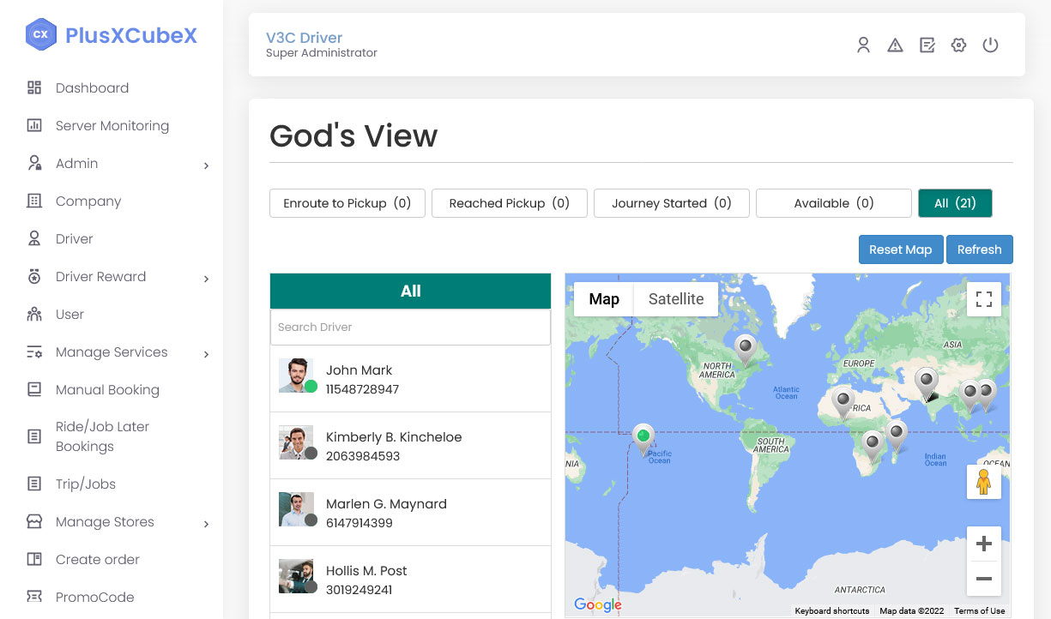Click the Refresh button
This screenshot has height=619, width=1051.
(x=980, y=249)
